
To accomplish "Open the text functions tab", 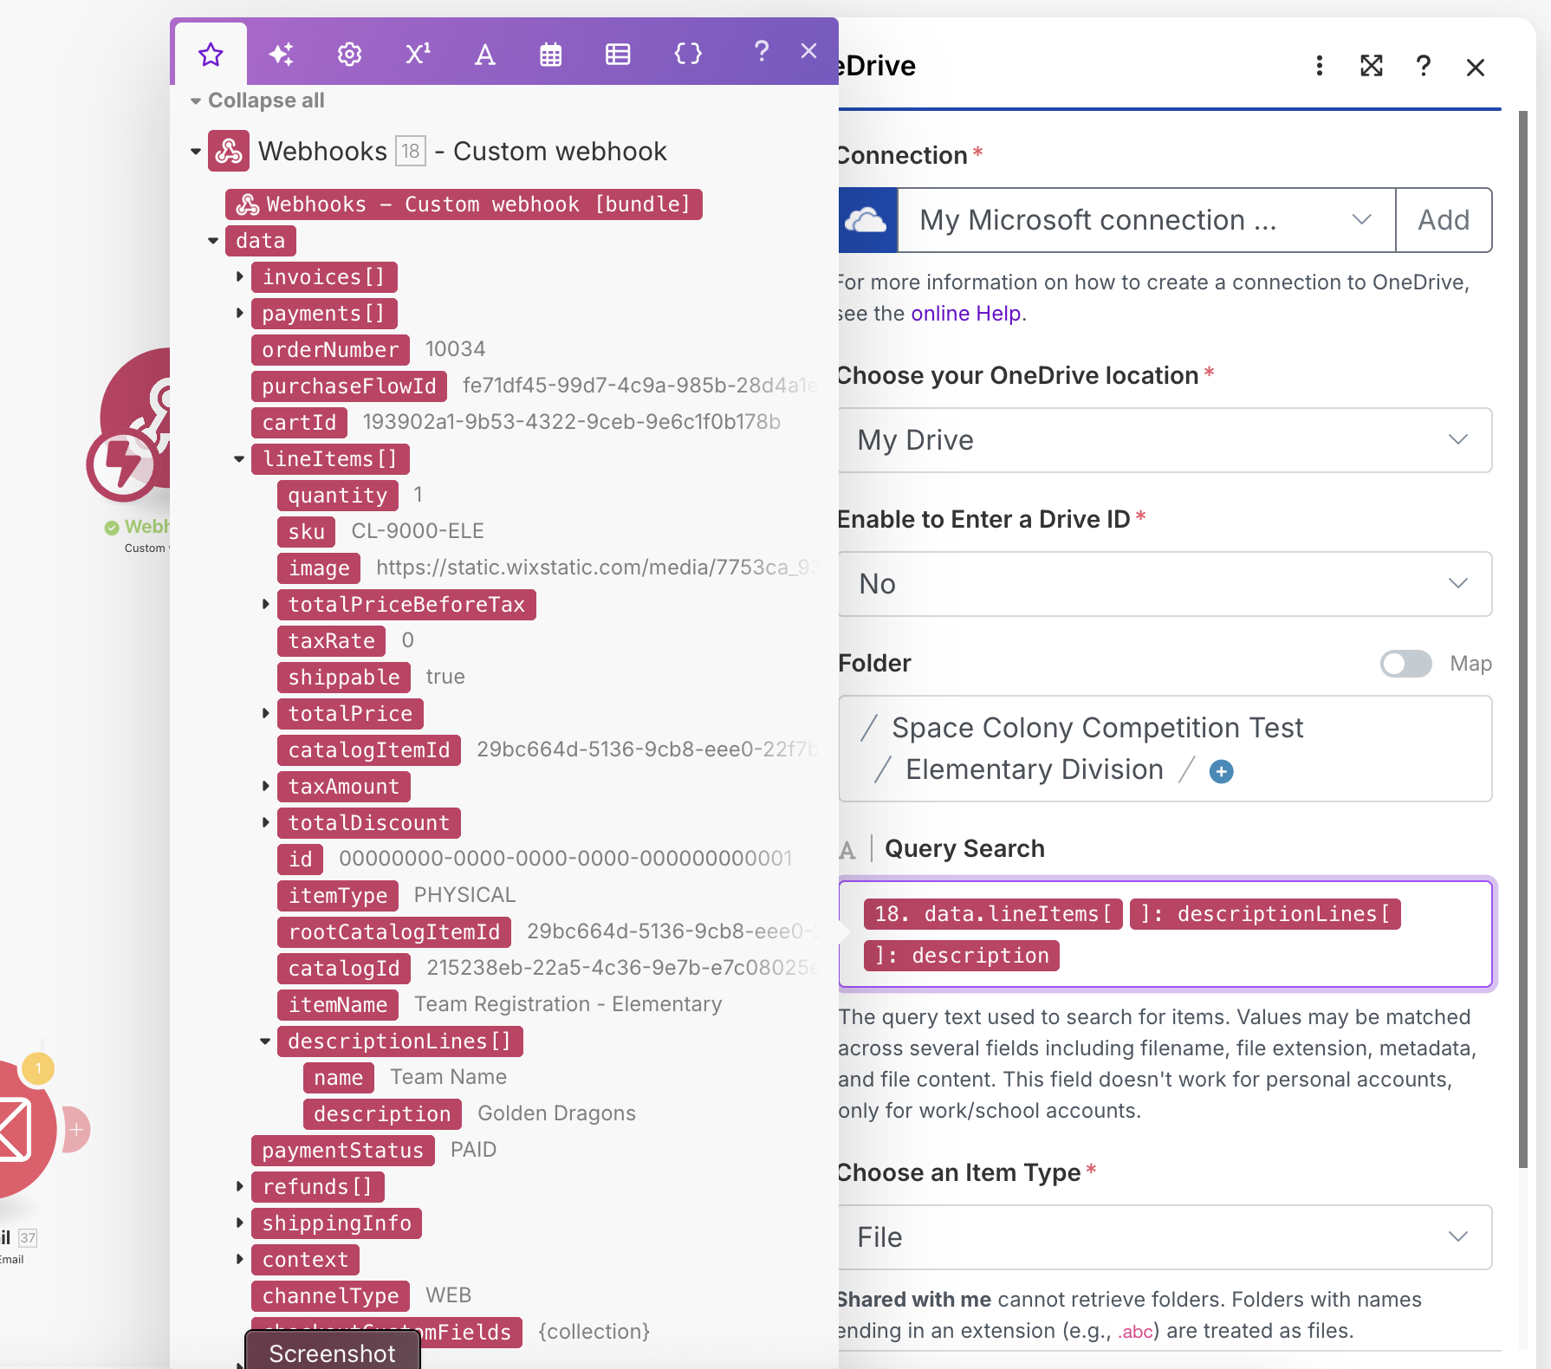I will click(485, 55).
